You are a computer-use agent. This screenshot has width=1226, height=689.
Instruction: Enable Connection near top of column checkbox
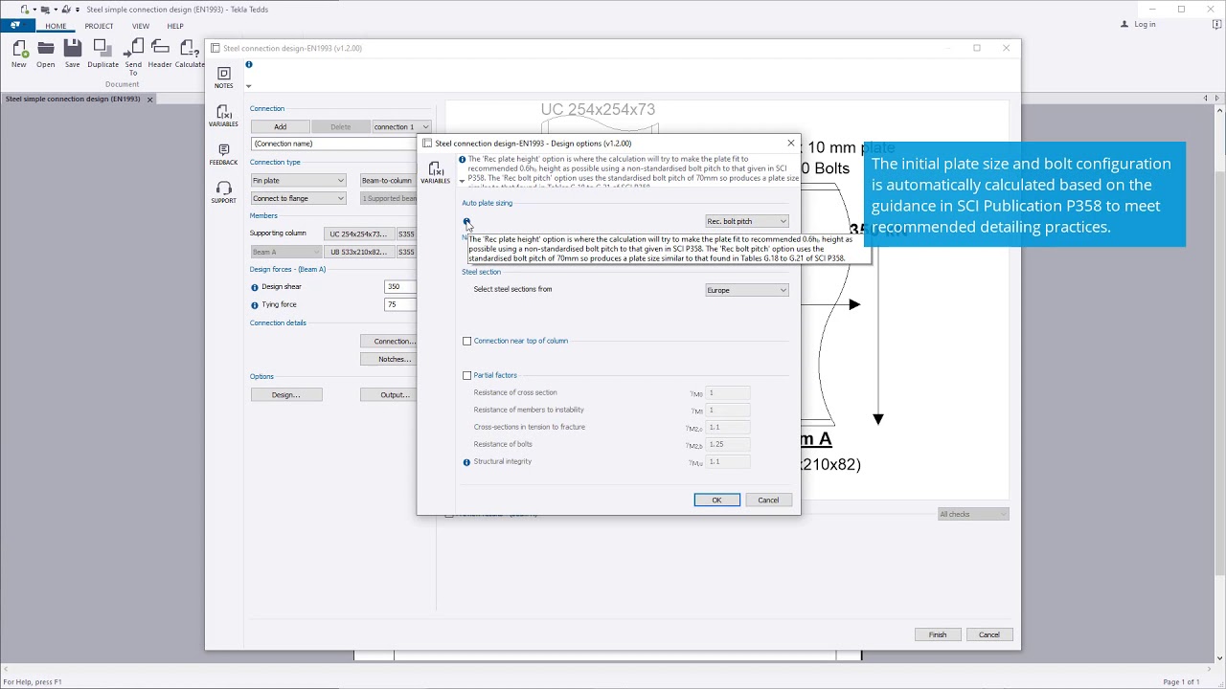pos(466,342)
